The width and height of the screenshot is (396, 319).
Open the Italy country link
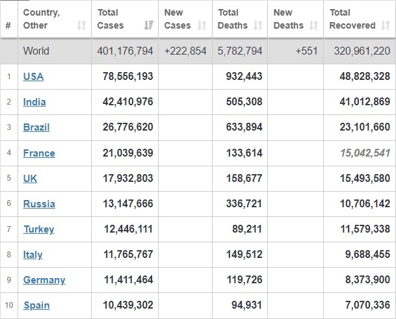[x=33, y=255]
